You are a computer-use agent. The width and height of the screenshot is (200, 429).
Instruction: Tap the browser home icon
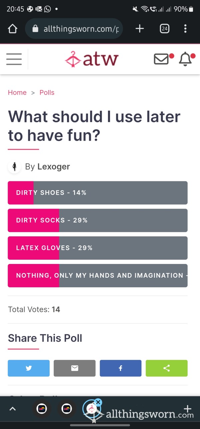pyautogui.click(x=12, y=29)
